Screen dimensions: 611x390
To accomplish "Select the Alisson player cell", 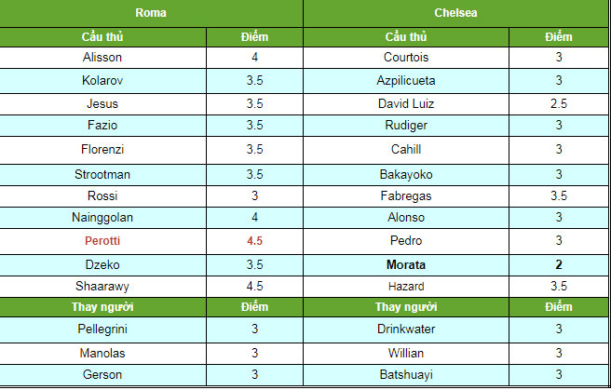I will [x=102, y=57].
